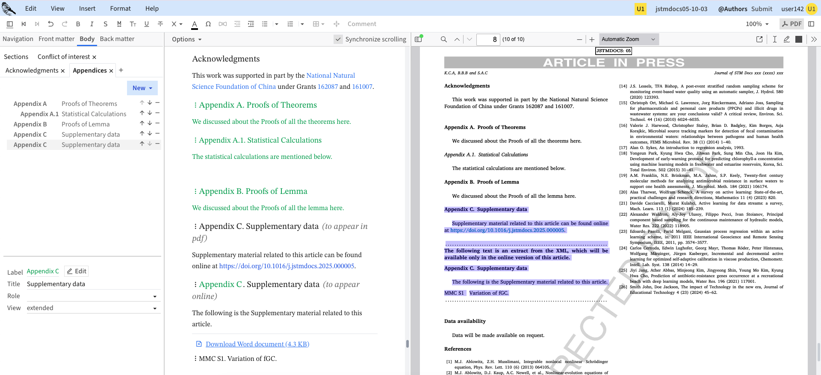The height and width of the screenshot is (375, 821).
Task: Click the PDF zoom in plus button
Action: tap(592, 39)
